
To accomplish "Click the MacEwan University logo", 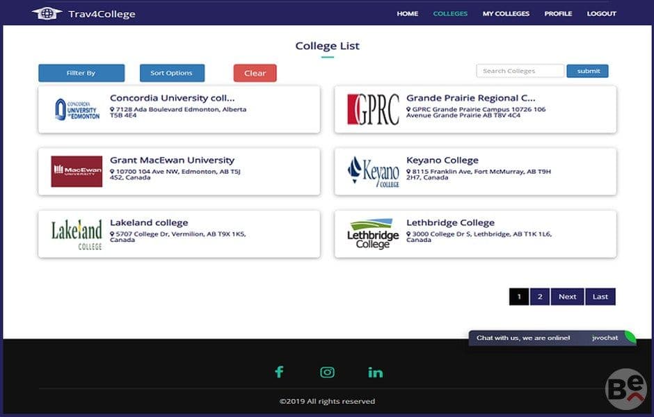I will (77, 171).
